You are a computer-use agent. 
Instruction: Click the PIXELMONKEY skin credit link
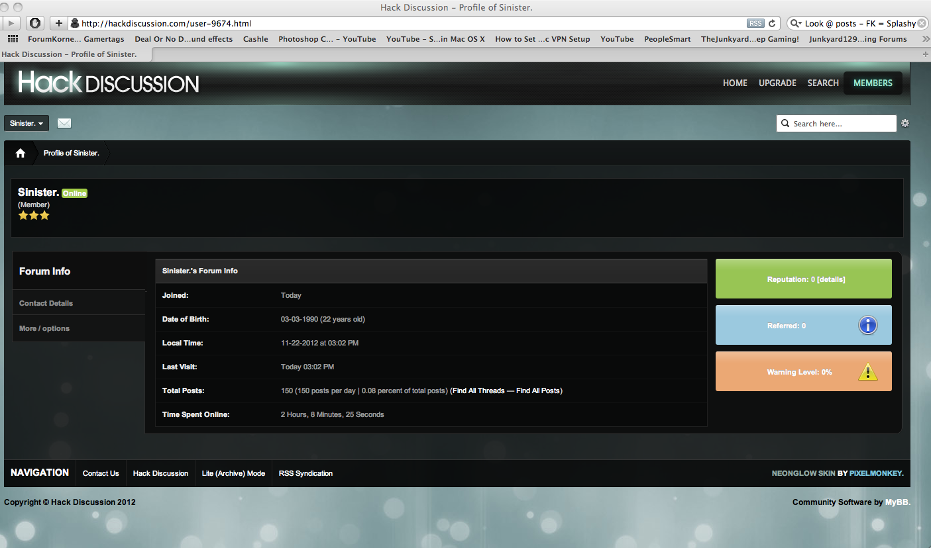coord(876,473)
